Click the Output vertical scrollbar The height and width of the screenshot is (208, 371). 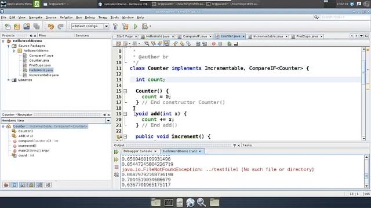tap(366, 172)
